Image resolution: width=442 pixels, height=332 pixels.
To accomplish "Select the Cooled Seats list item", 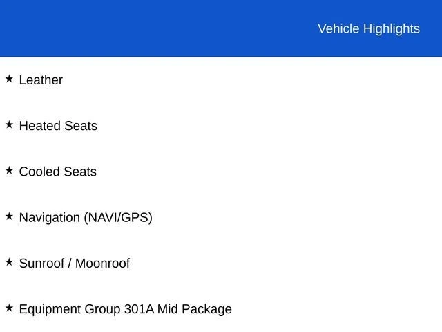I will pyautogui.click(x=58, y=172).
